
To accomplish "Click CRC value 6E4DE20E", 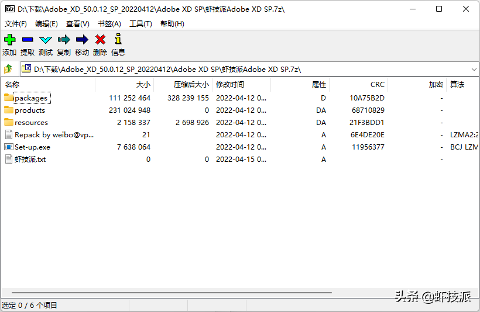I will pos(368,135).
